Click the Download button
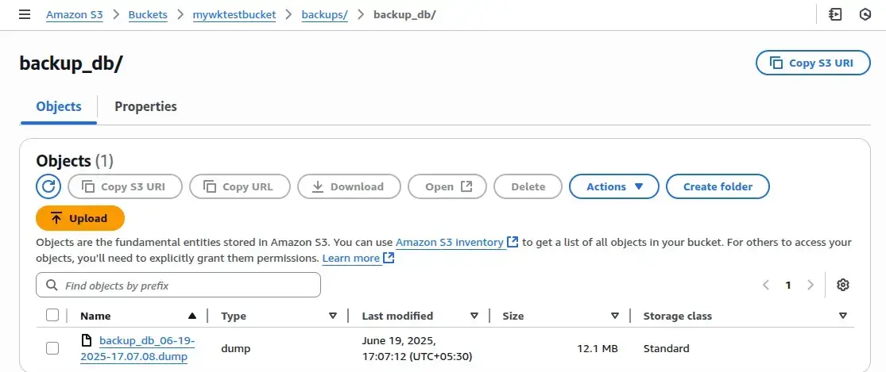Viewport: 886px width, 372px height. (x=349, y=186)
